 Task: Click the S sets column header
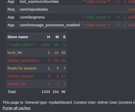(64, 37)
